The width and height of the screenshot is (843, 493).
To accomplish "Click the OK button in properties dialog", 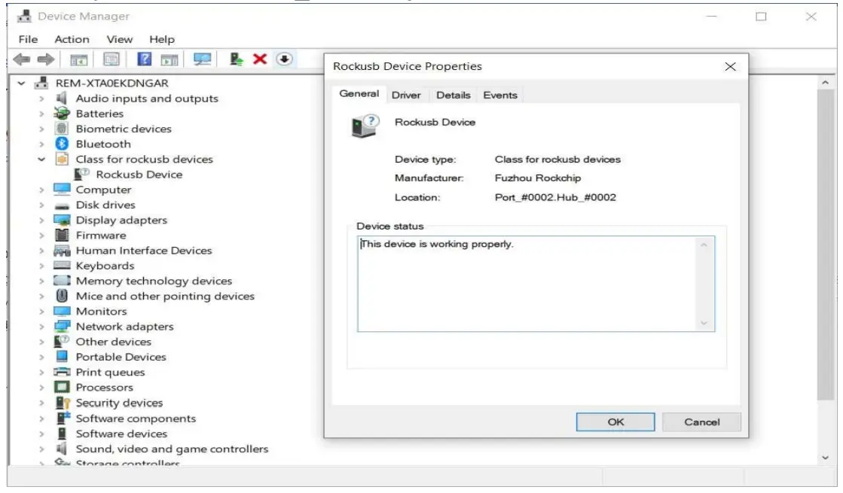I will coord(615,422).
